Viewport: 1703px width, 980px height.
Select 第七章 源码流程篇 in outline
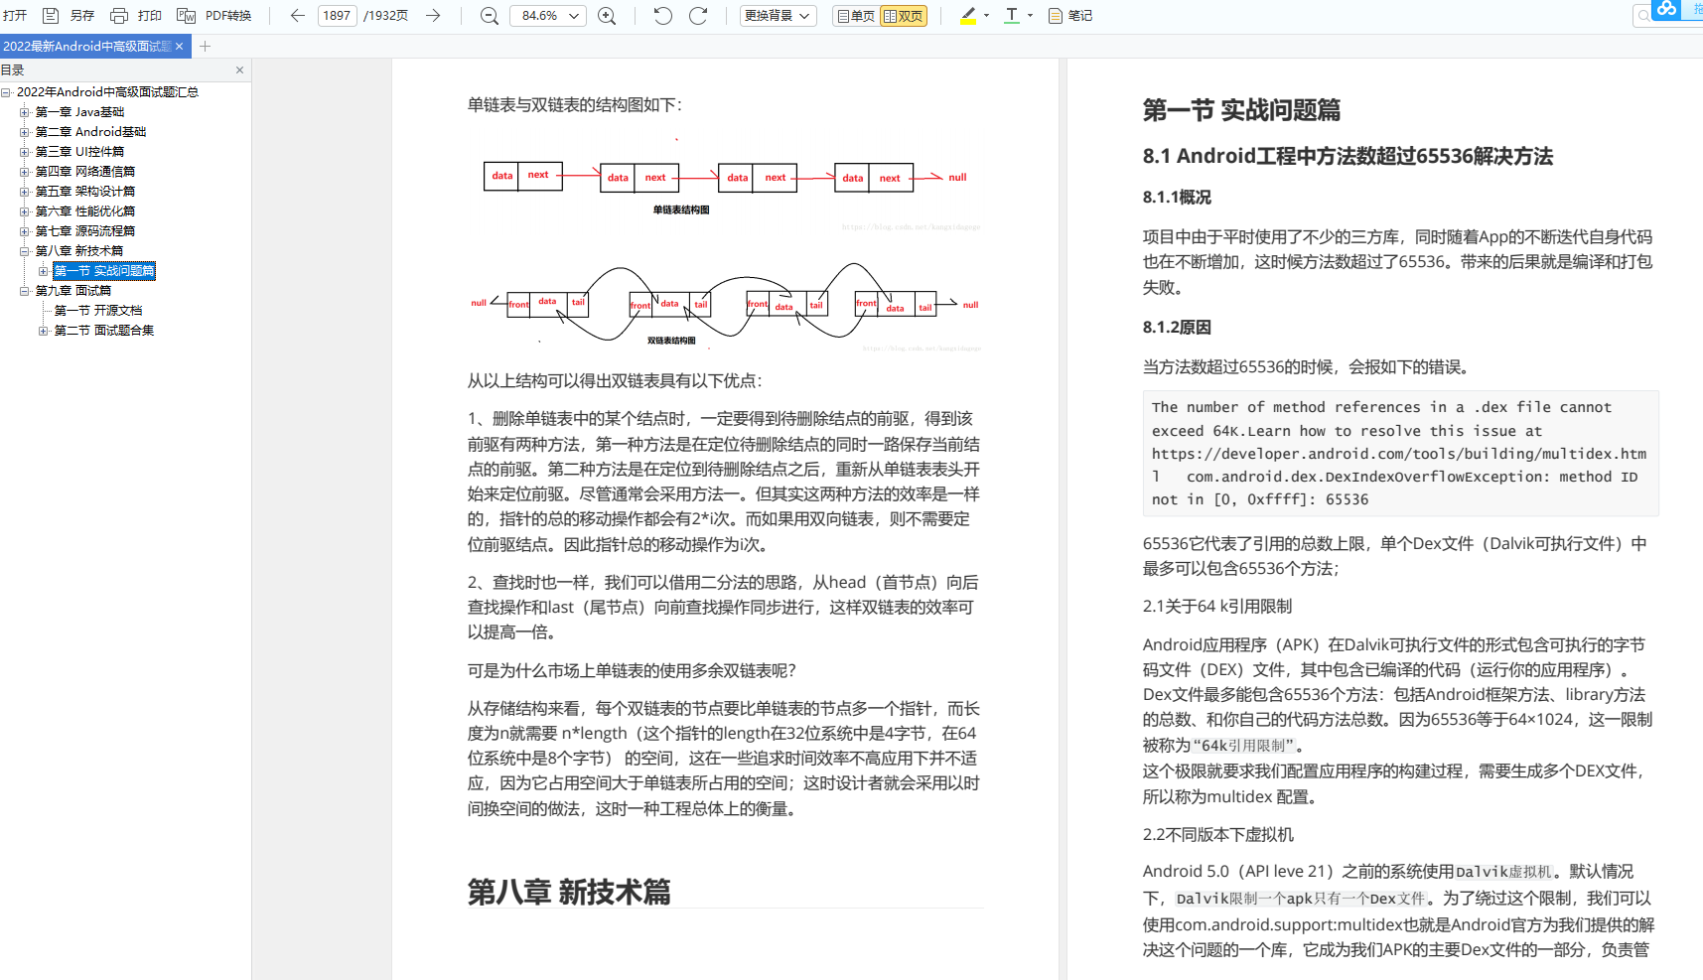(x=84, y=231)
